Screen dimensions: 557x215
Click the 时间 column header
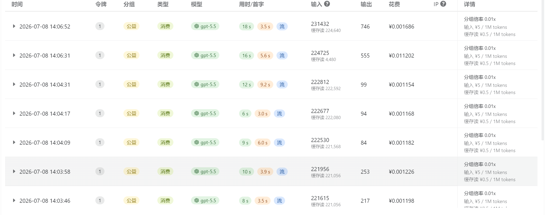[17, 4]
